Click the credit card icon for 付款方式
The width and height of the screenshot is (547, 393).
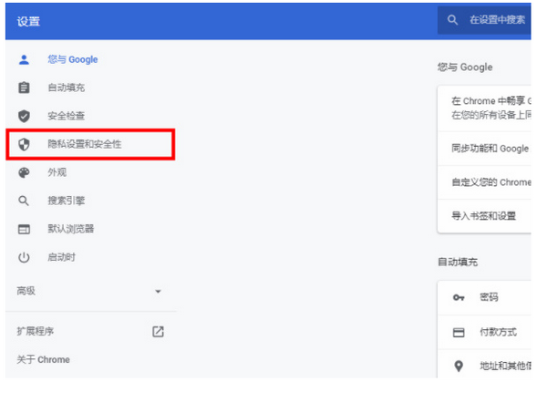pyautogui.click(x=459, y=333)
